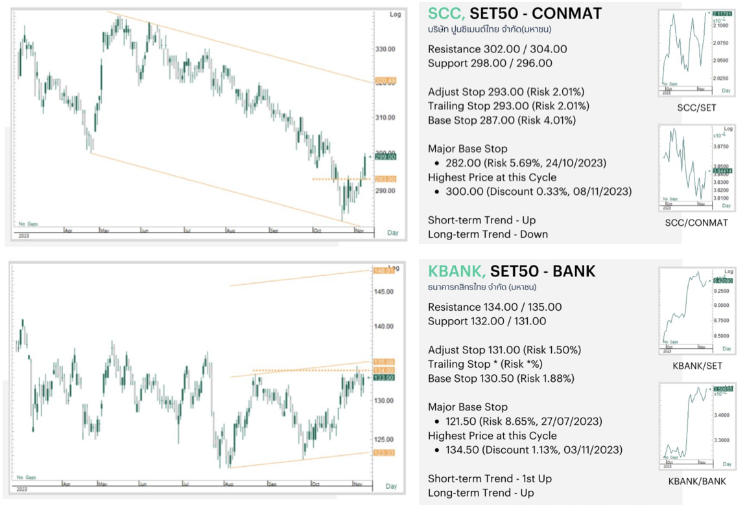This screenshot has width=747, height=505.
Task: Click the orange 293.00 stop level label
Action: coord(385,179)
